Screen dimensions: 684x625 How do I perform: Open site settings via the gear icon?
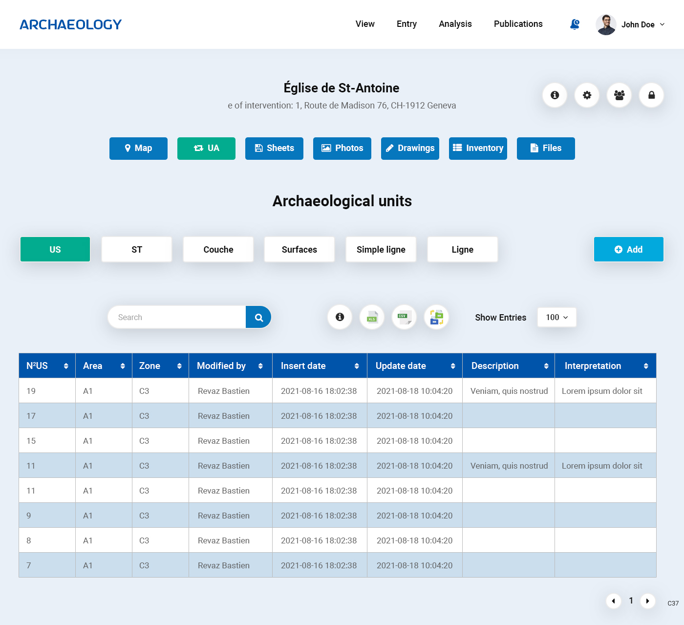(x=587, y=95)
